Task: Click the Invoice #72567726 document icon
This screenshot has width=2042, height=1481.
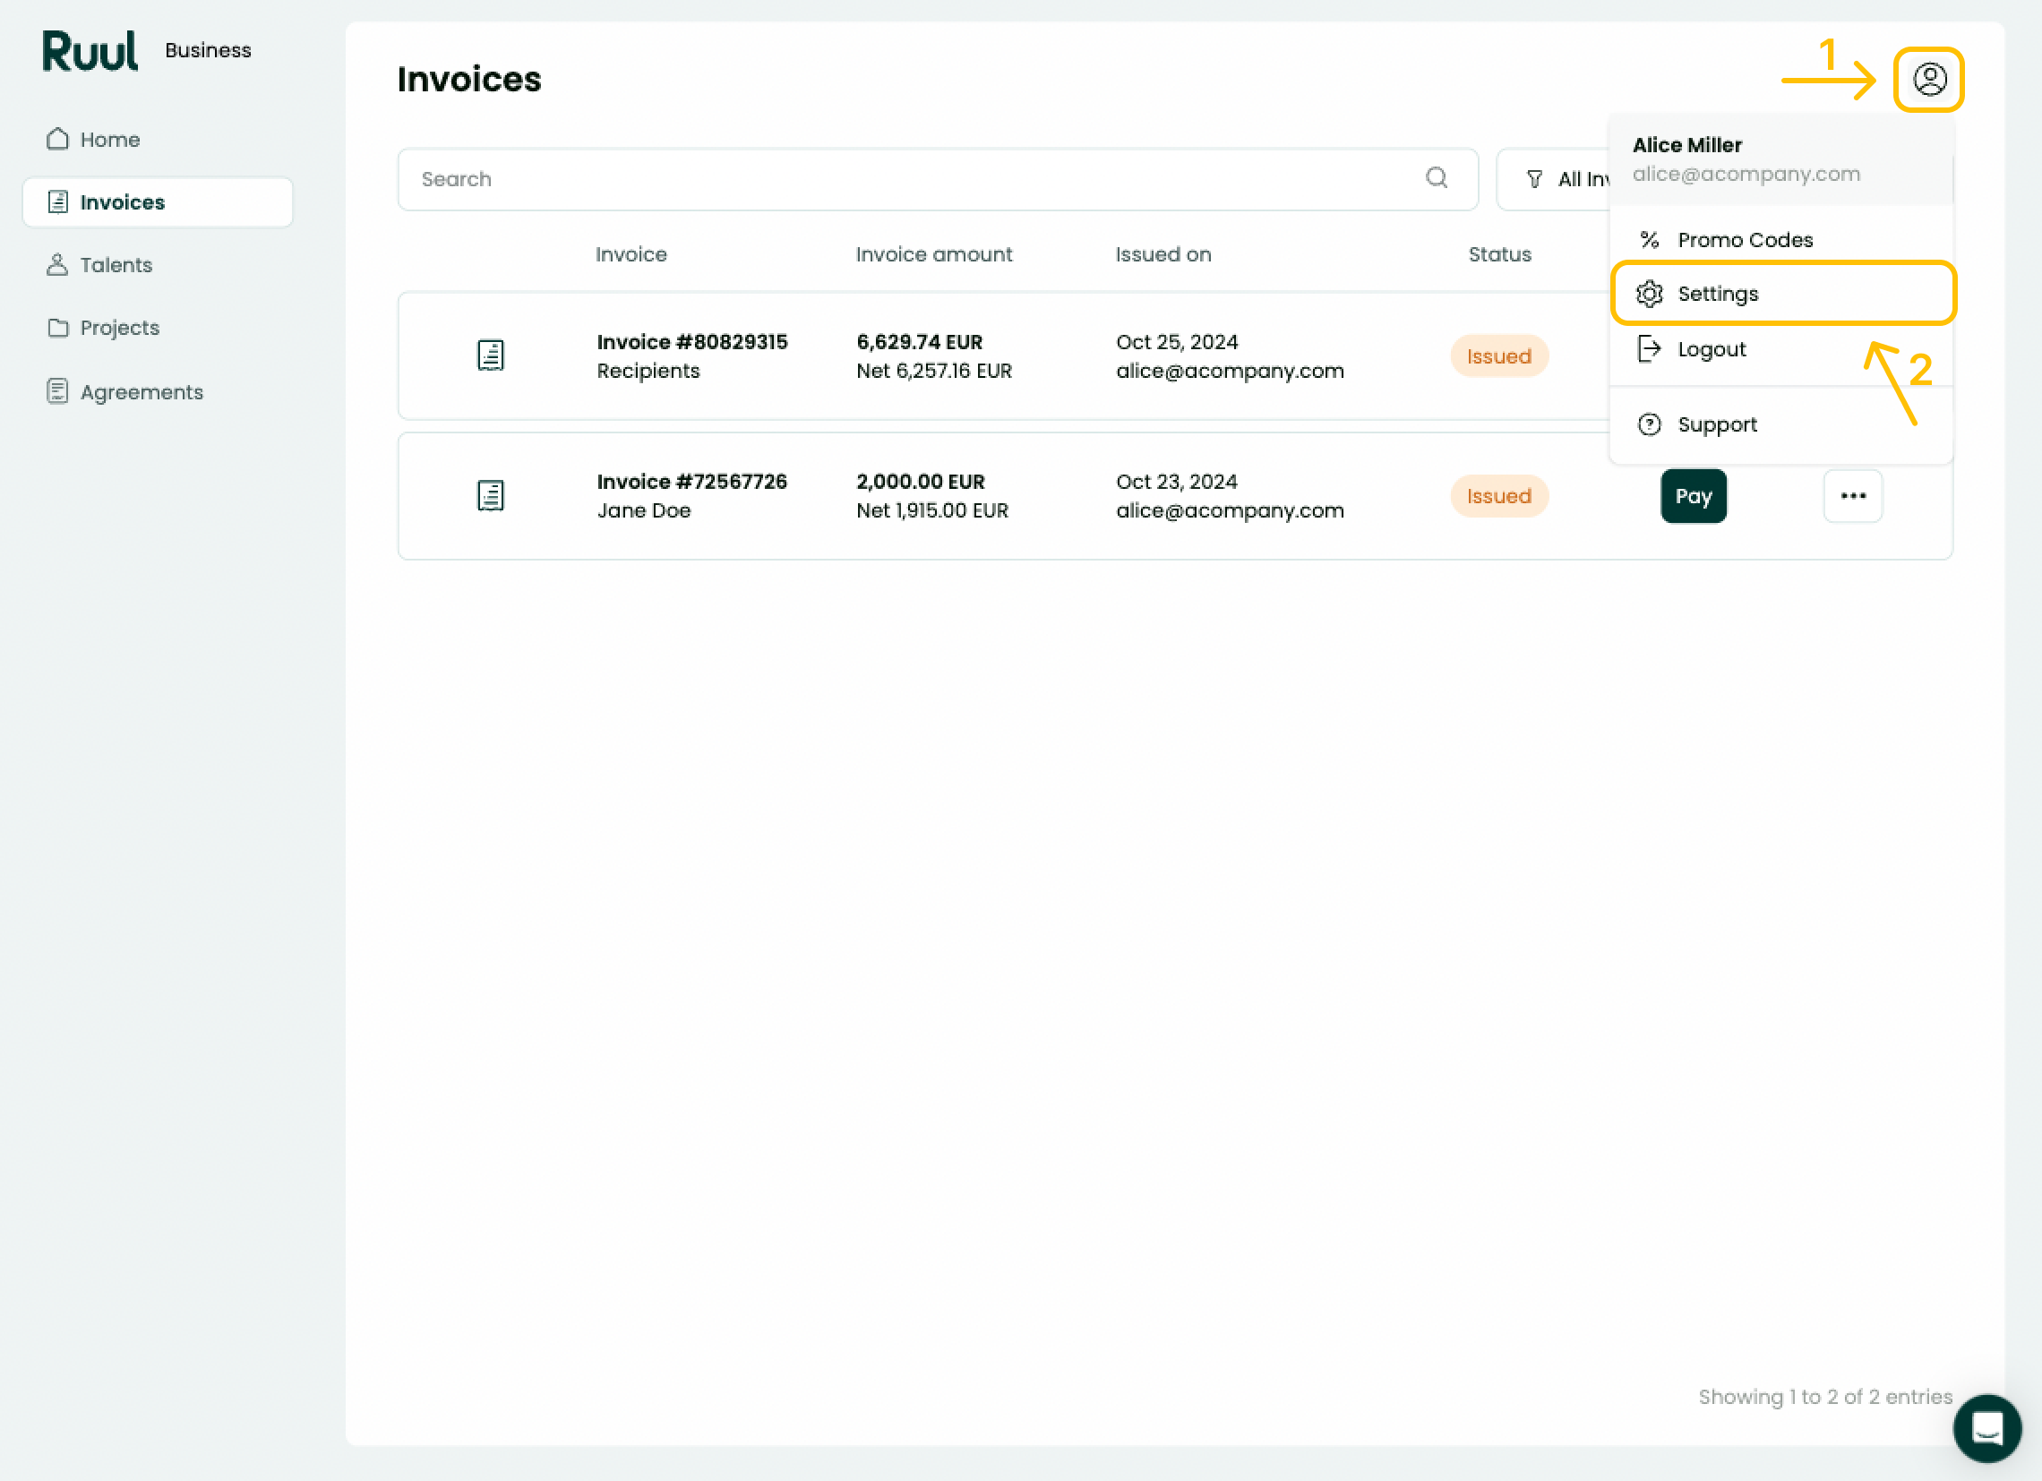Action: pos(491,495)
